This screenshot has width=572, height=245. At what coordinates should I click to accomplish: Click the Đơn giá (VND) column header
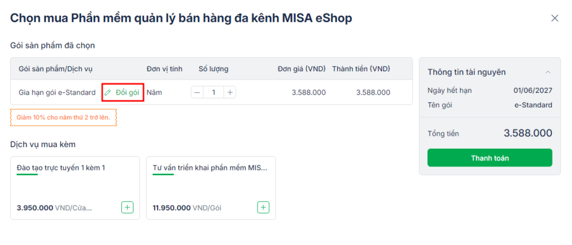tap(301, 68)
